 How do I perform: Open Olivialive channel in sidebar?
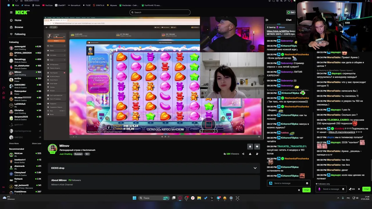pyautogui.click(x=25, y=112)
